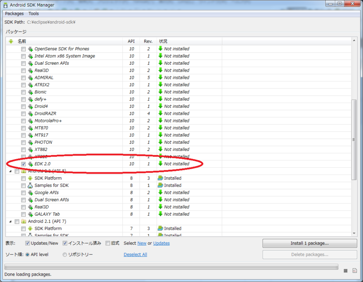The width and height of the screenshot is (363, 282).
Task: Click the package list vertical scrollbar thumb
Action: [x=354, y=140]
